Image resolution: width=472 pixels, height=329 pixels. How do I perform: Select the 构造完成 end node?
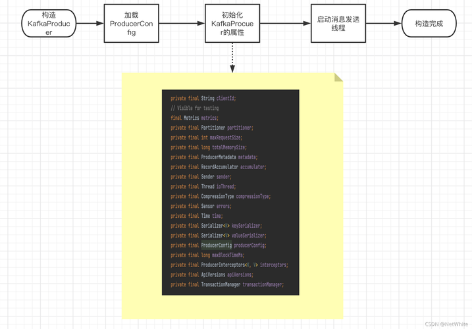(x=429, y=24)
